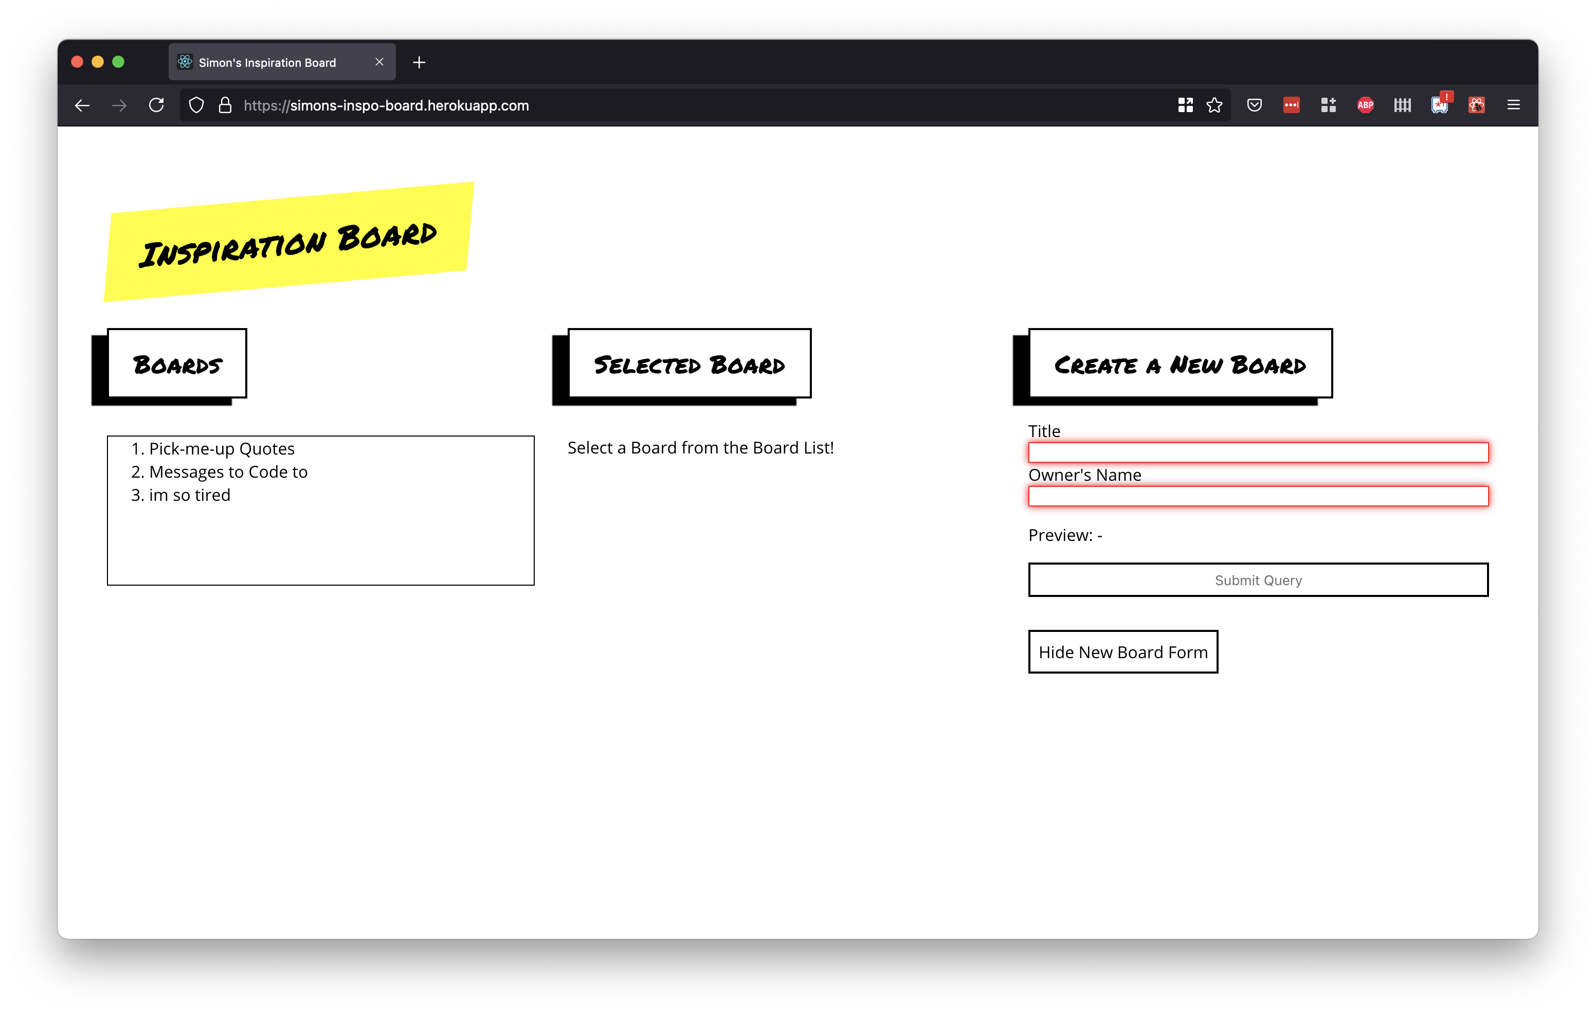Open a new browser tab

(419, 62)
